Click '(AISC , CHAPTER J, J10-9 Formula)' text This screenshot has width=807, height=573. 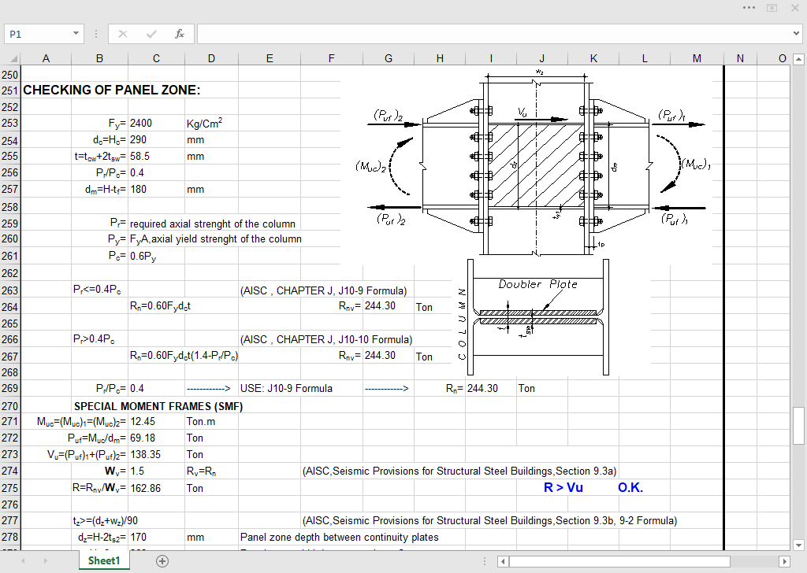tap(323, 291)
